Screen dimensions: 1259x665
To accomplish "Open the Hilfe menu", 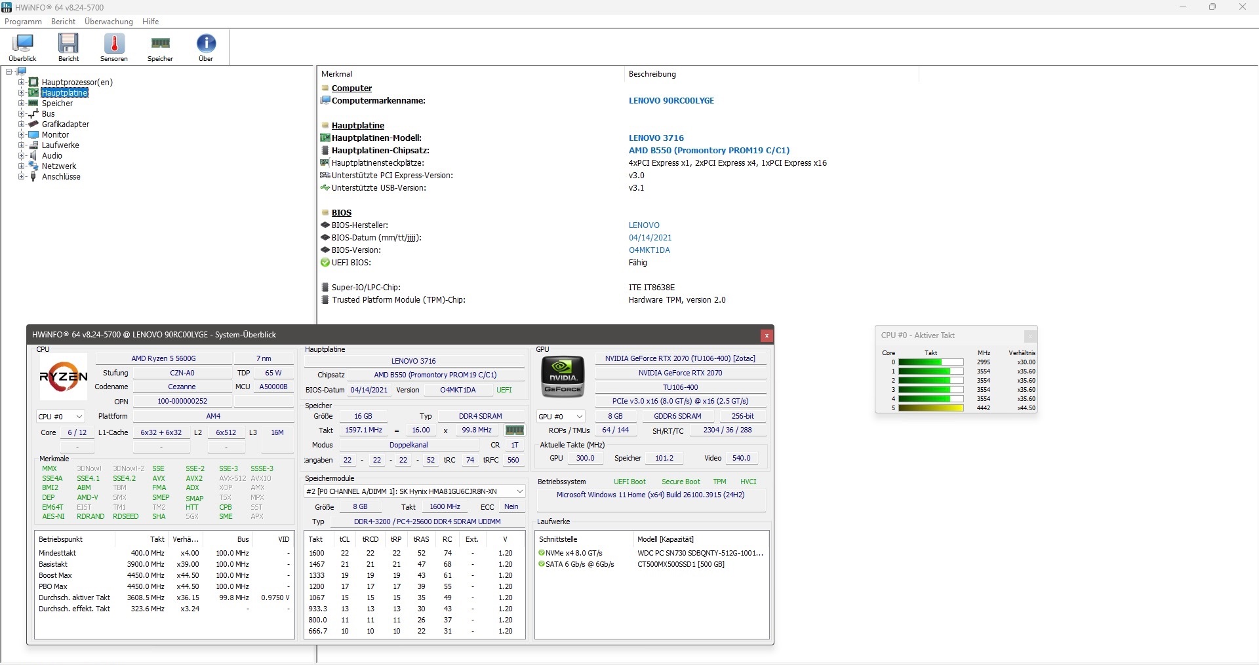I will click(151, 22).
